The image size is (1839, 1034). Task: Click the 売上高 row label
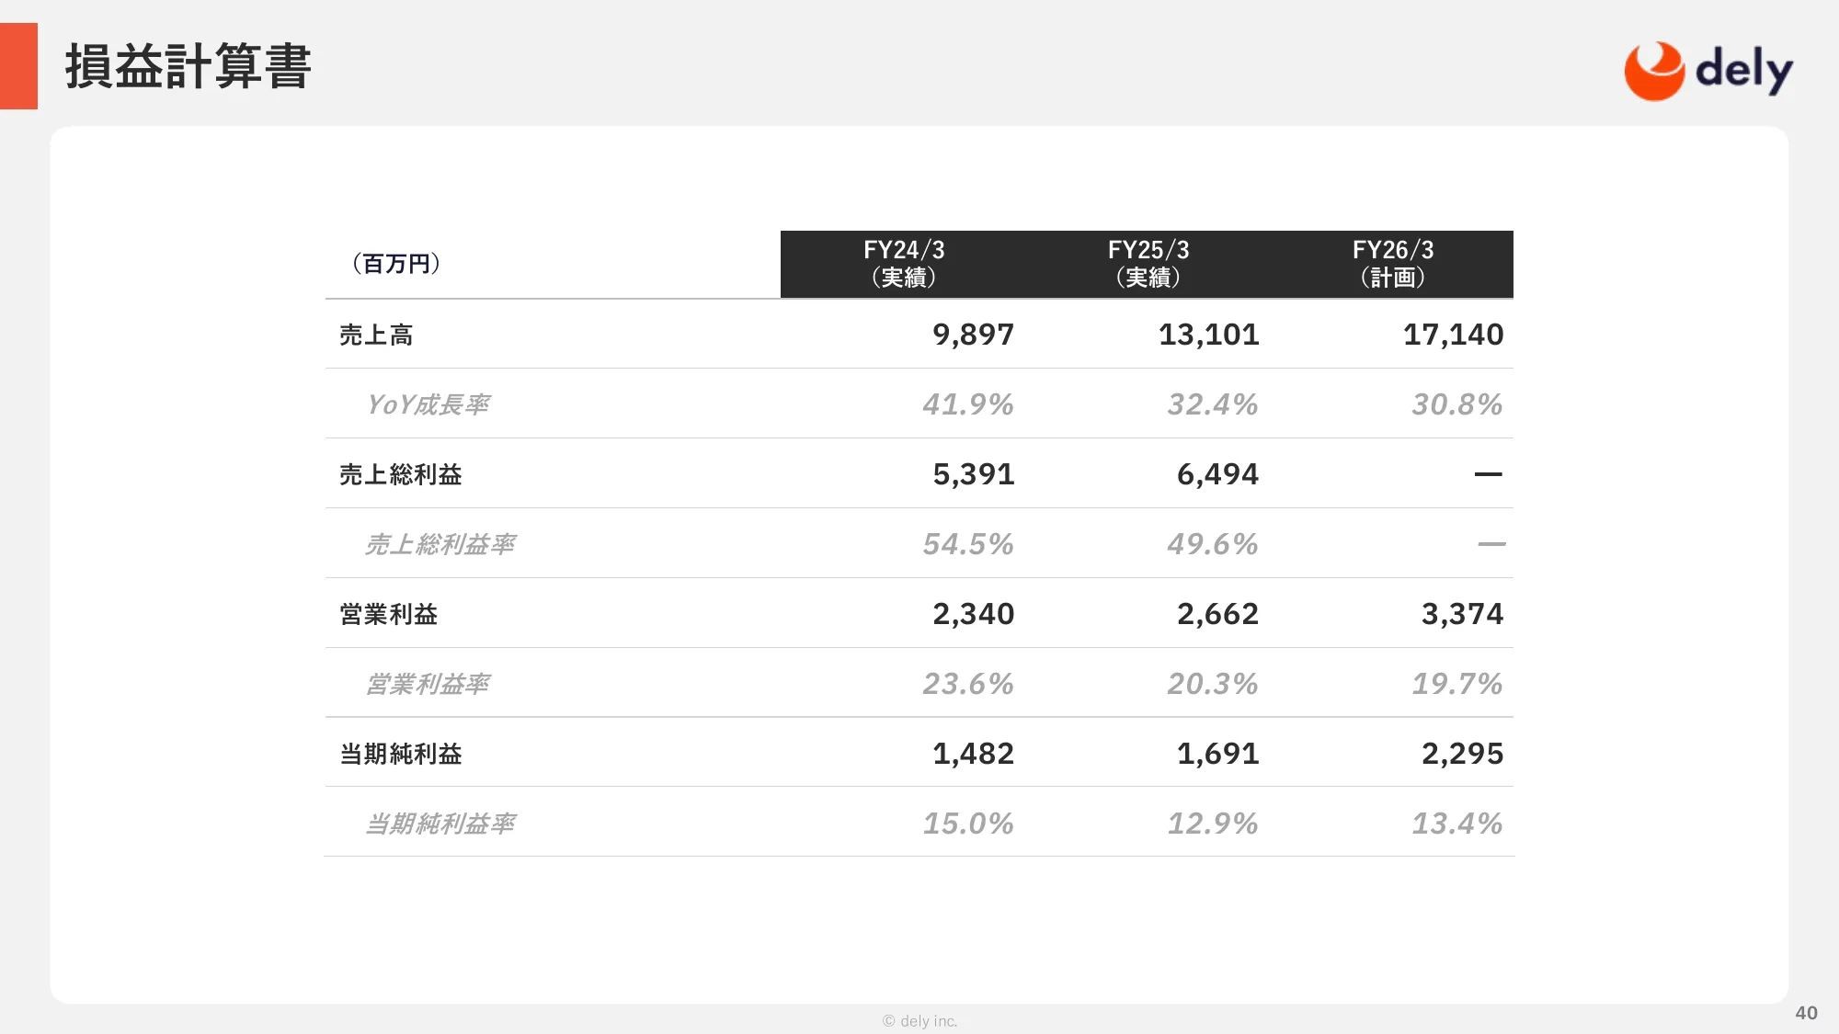click(376, 335)
